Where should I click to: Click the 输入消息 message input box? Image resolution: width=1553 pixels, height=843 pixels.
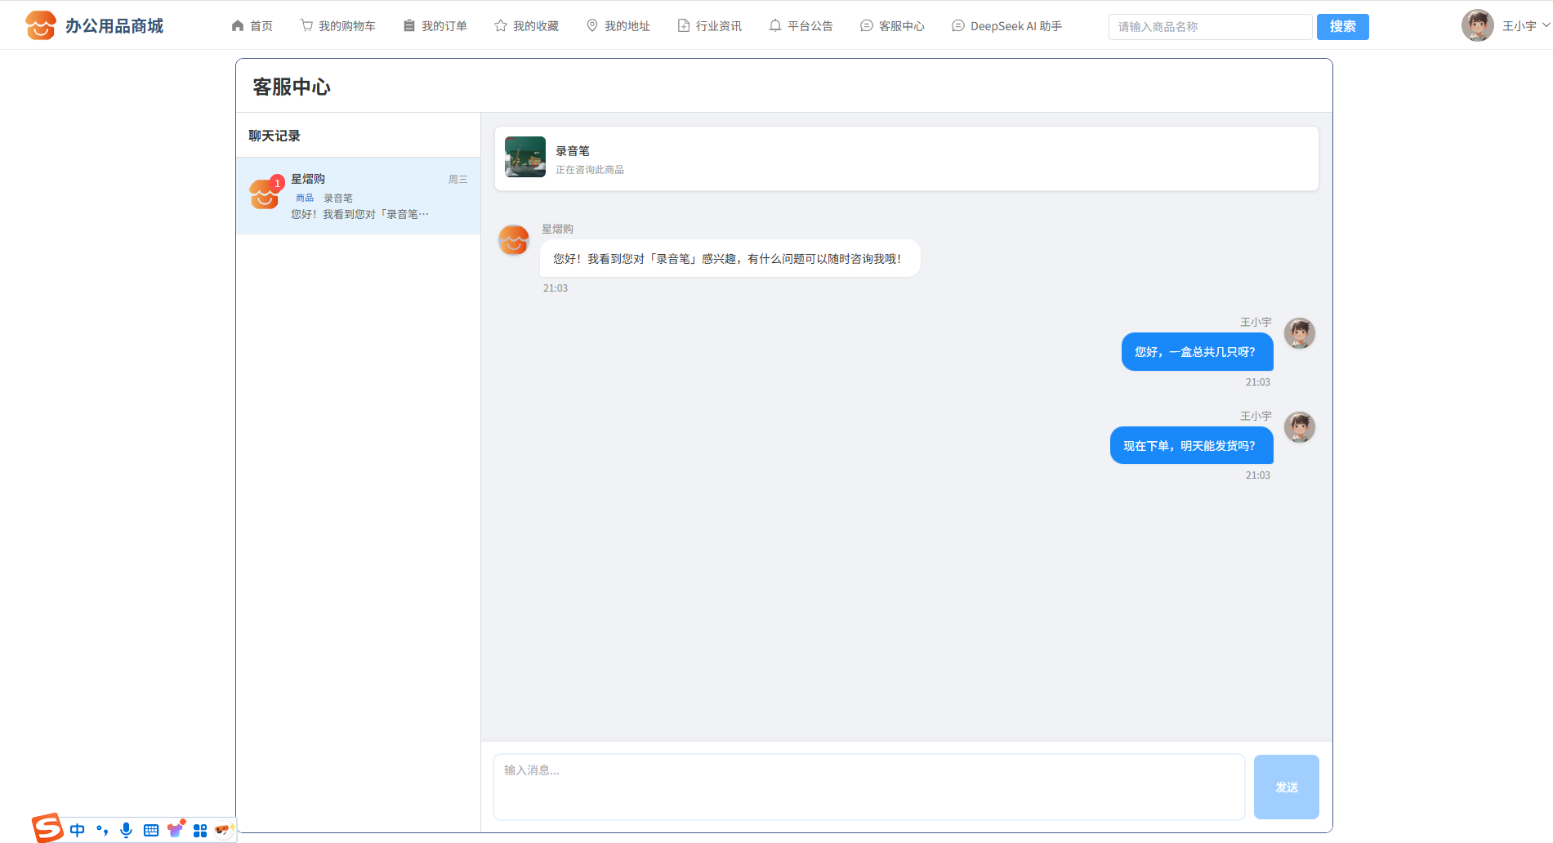(868, 787)
